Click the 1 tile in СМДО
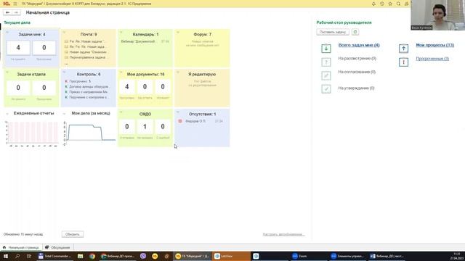465x261 pixels. click(x=145, y=127)
